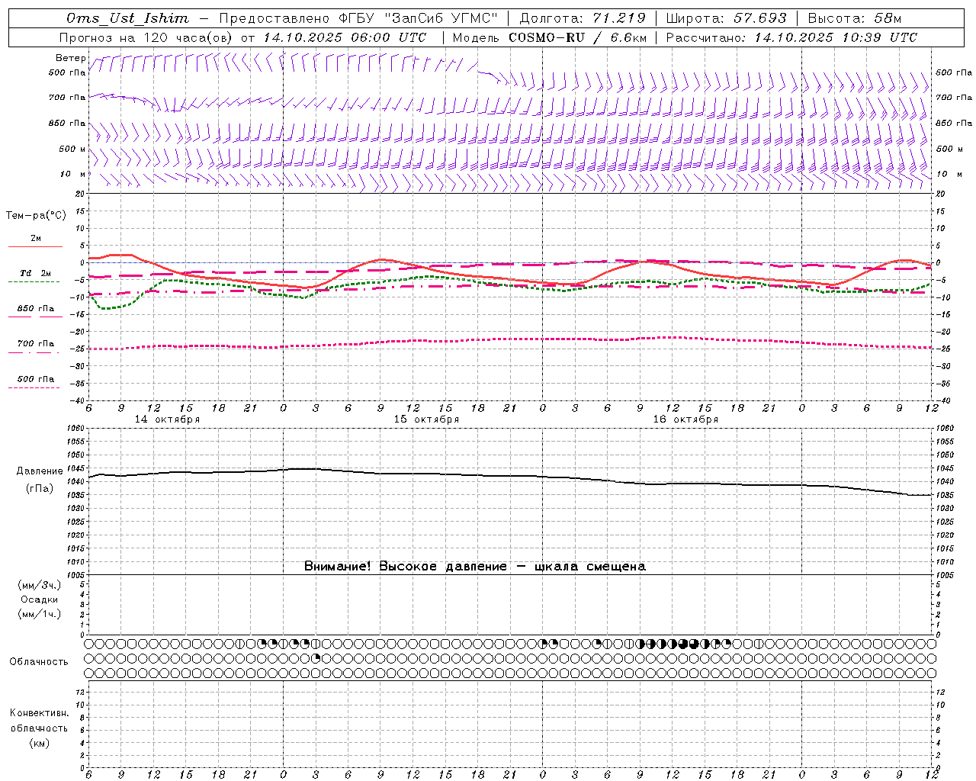Click the Осадки precipitation label

coord(40,599)
